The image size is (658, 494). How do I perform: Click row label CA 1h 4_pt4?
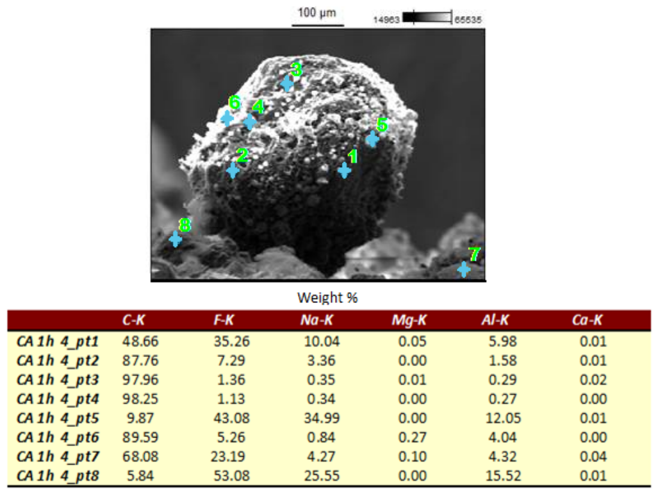pyautogui.click(x=58, y=399)
